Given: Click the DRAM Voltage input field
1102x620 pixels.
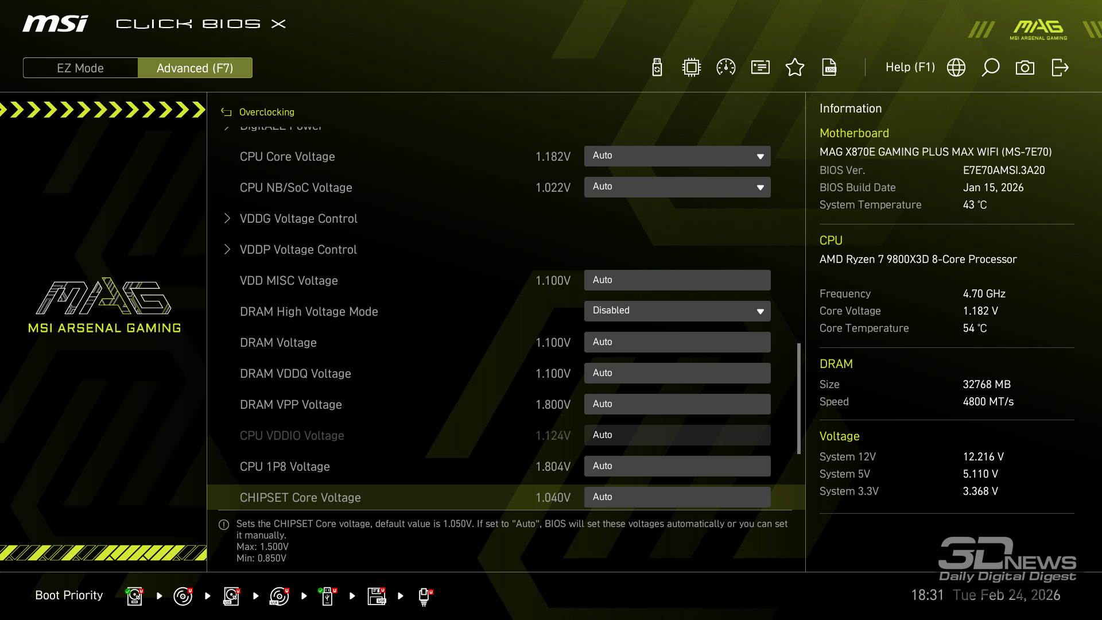Looking at the screenshot, I should pyautogui.click(x=677, y=342).
